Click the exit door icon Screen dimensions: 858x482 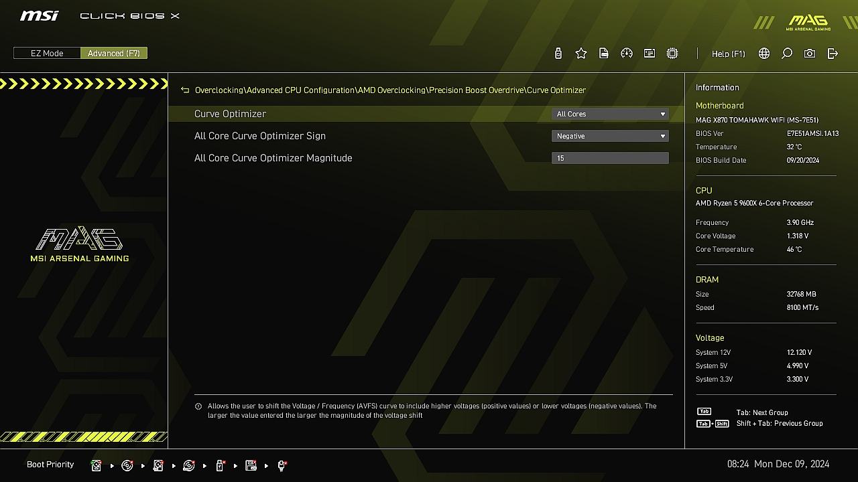coord(833,54)
